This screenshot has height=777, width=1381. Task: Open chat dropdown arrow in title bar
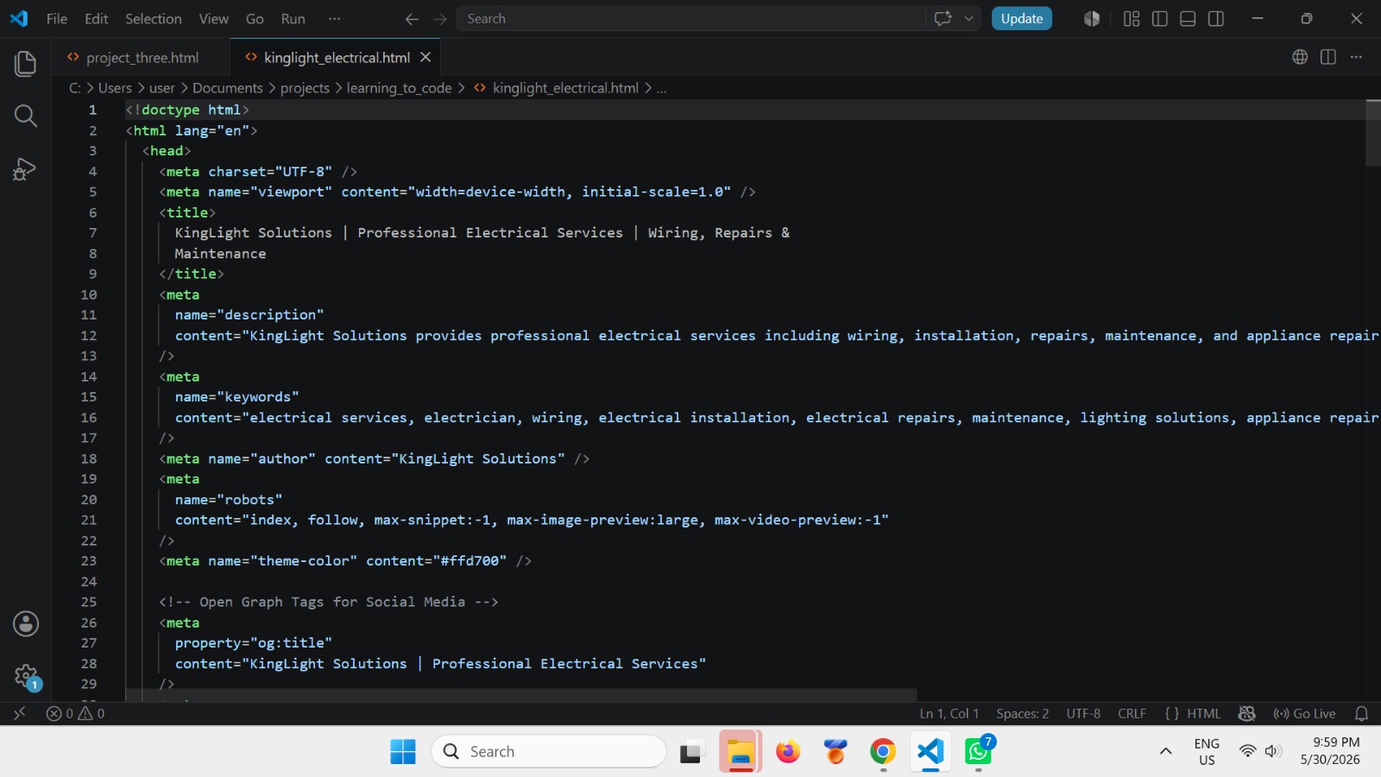[x=968, y=19]
